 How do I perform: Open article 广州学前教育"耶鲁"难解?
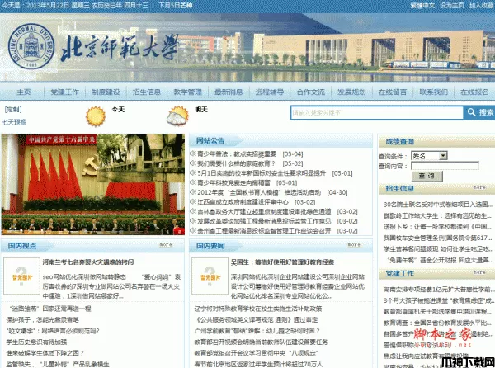[257, 331]
